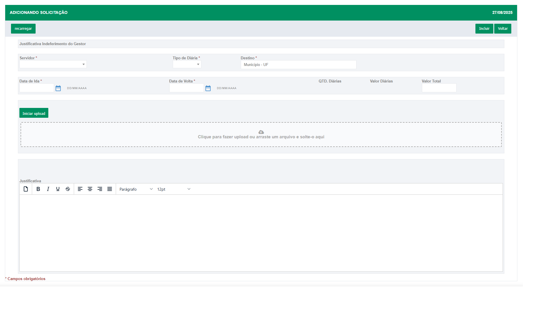Open the Tipo de Diária dropdown
Viewport: 533px width, 309px height.
(x=187, y=64)
